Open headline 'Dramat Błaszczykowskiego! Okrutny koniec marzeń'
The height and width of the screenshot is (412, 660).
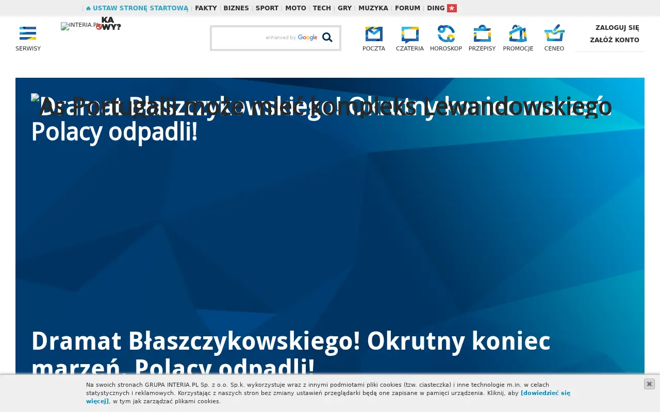point(291,354)
